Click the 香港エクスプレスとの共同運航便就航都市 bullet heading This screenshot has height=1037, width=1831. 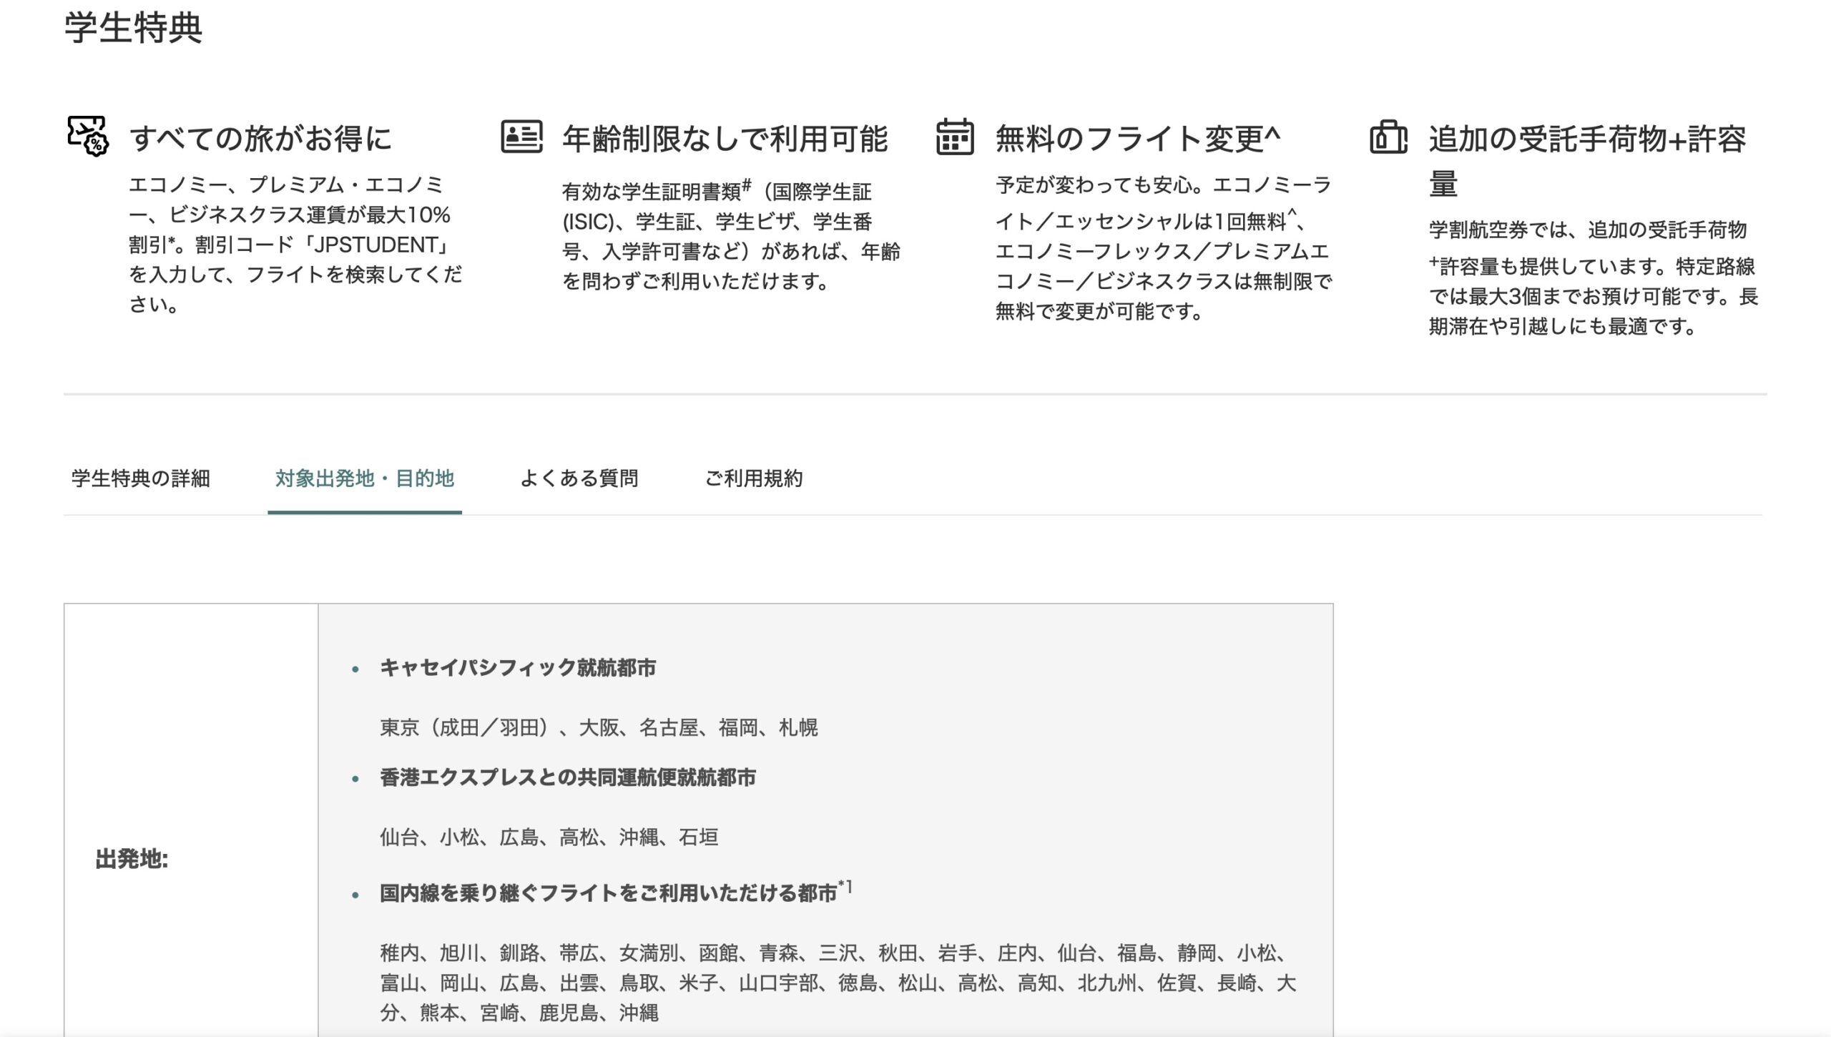(x=568, y=777)
